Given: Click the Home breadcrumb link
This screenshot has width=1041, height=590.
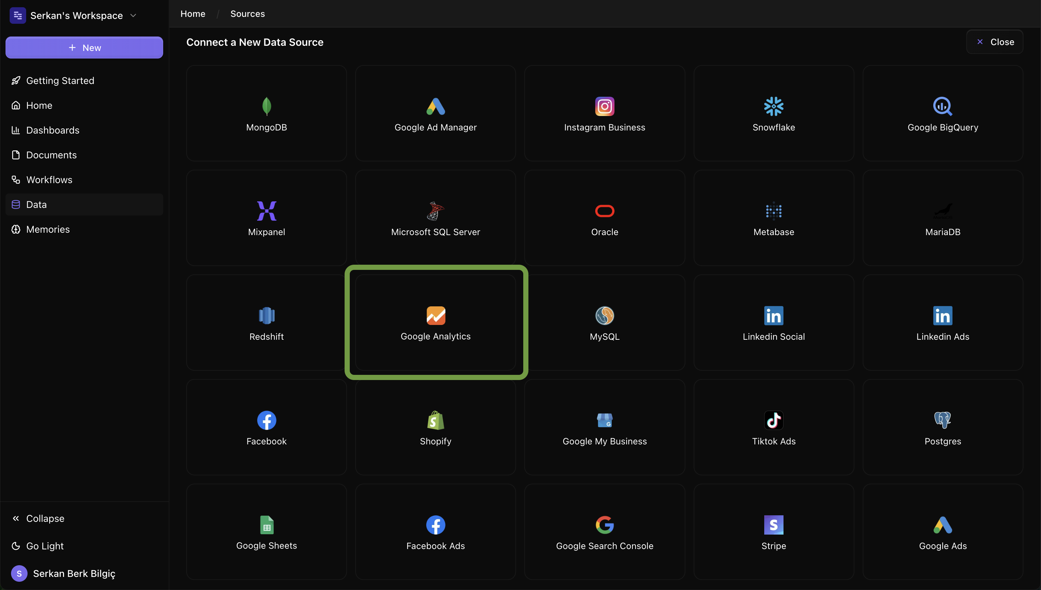Looking at the screenshot, I should [x=193, y=14].
